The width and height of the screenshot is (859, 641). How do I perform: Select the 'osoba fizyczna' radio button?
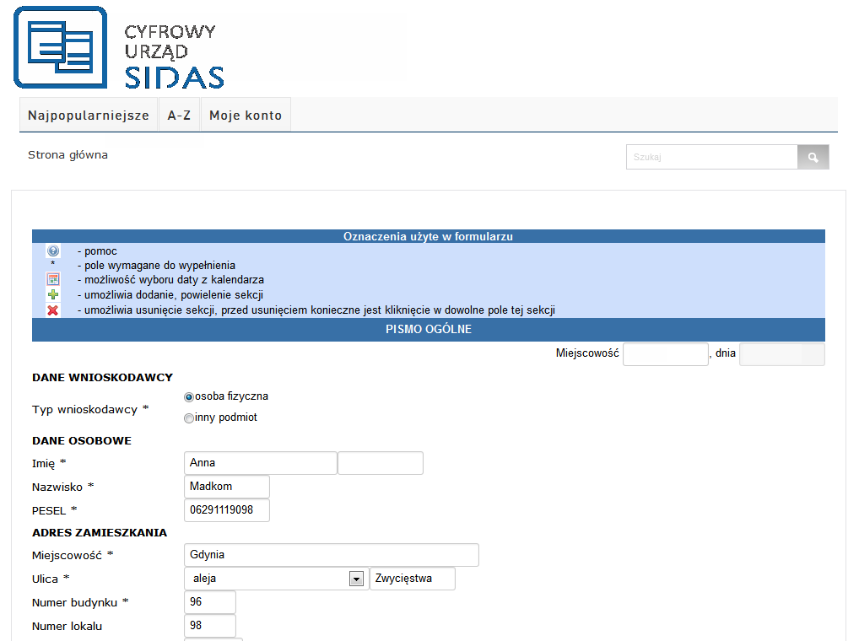[x=189, y=397]
